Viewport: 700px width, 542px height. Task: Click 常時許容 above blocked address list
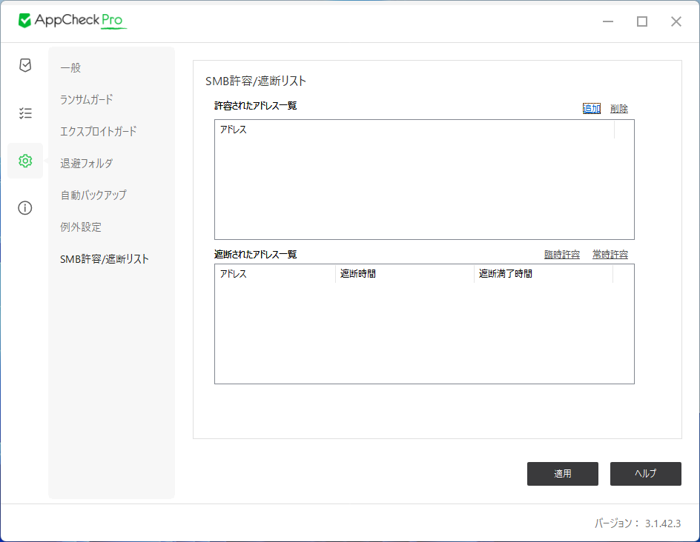pos(610,253)
